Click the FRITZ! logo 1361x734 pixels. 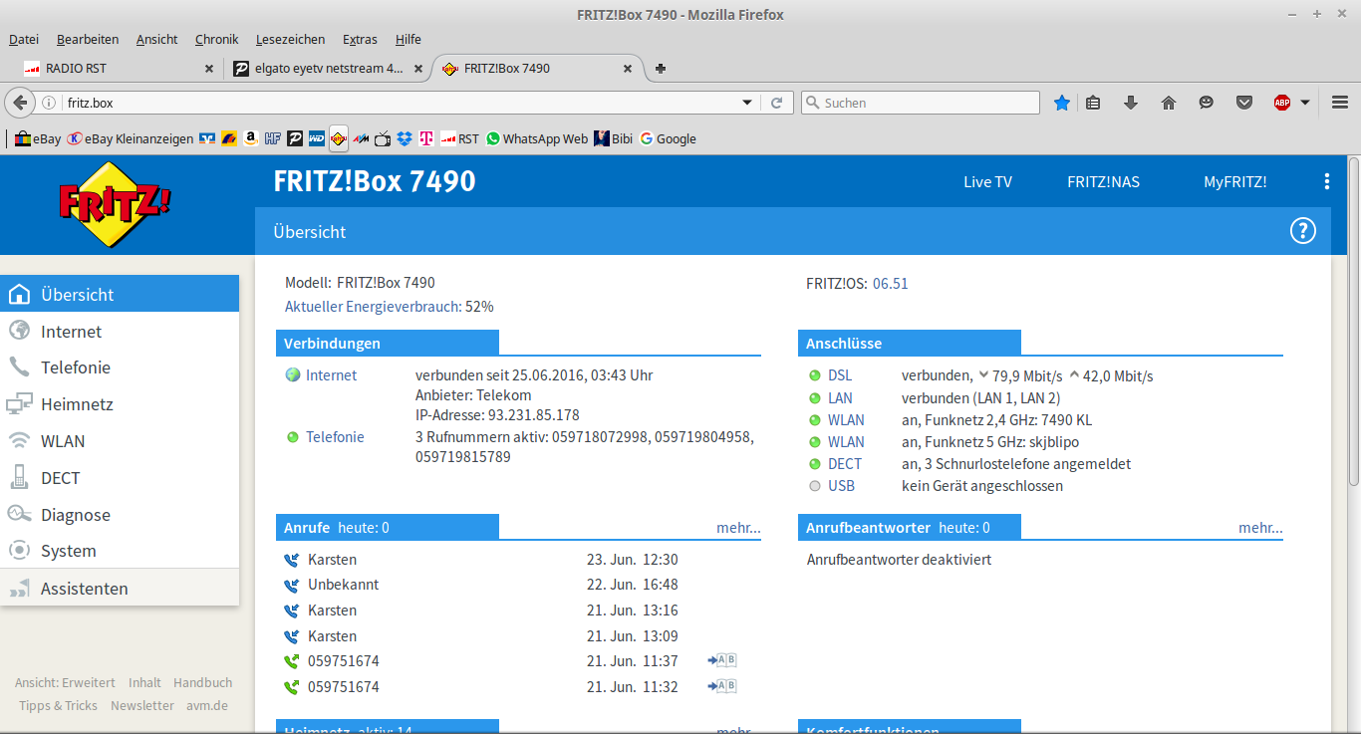[x=115, y=204]
